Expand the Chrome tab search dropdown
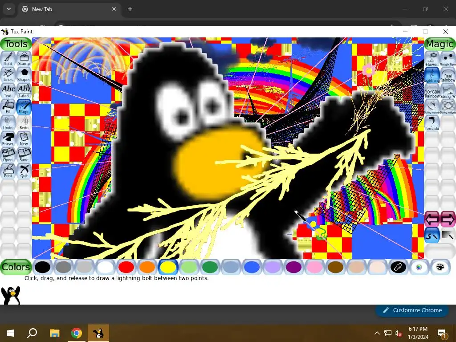The height and width of the screenshot is (342, 456). [x=9, y=9]
